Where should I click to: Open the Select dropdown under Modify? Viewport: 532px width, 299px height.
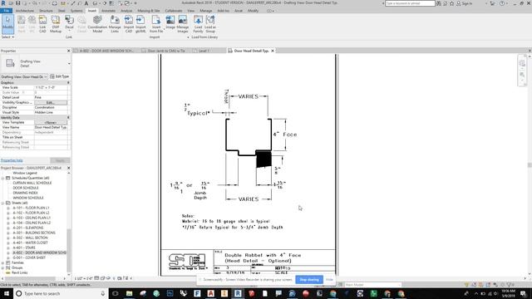click(7, 37)
